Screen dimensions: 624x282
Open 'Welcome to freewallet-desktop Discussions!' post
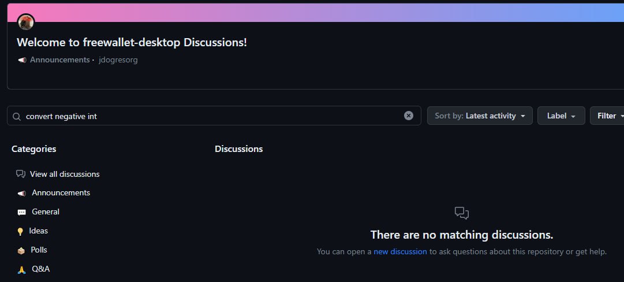(x=132, y=43)
